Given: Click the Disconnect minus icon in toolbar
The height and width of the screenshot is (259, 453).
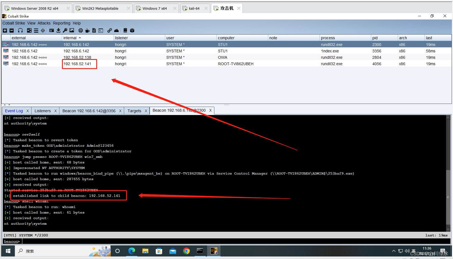Looking at the screenshot, I should point(11,30).
